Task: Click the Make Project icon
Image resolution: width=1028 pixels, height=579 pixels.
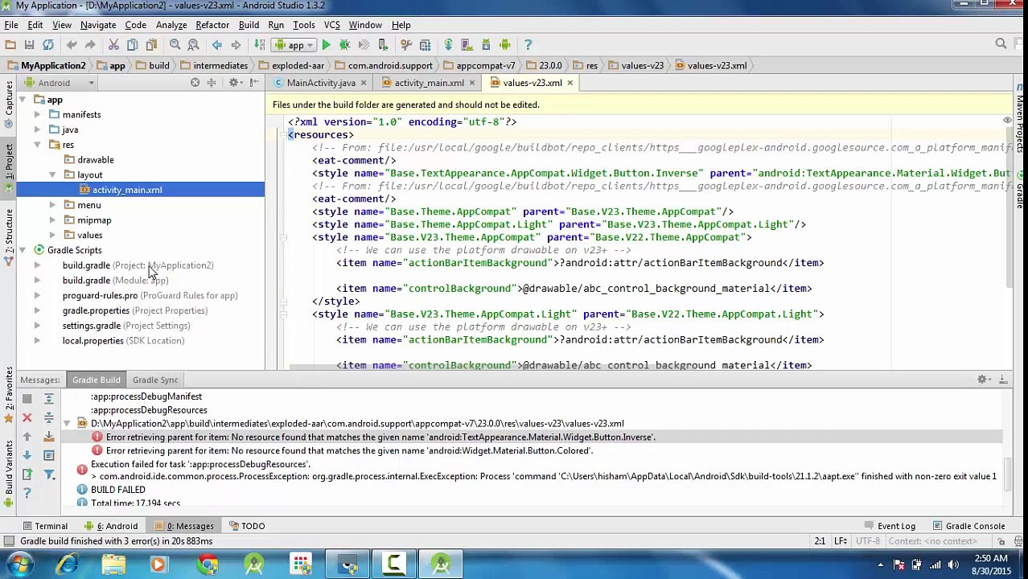Action: click(258, 45)
